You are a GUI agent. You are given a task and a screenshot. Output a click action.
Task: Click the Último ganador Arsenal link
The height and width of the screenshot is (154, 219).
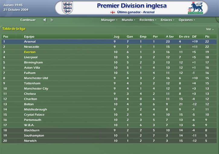(136, 12)
